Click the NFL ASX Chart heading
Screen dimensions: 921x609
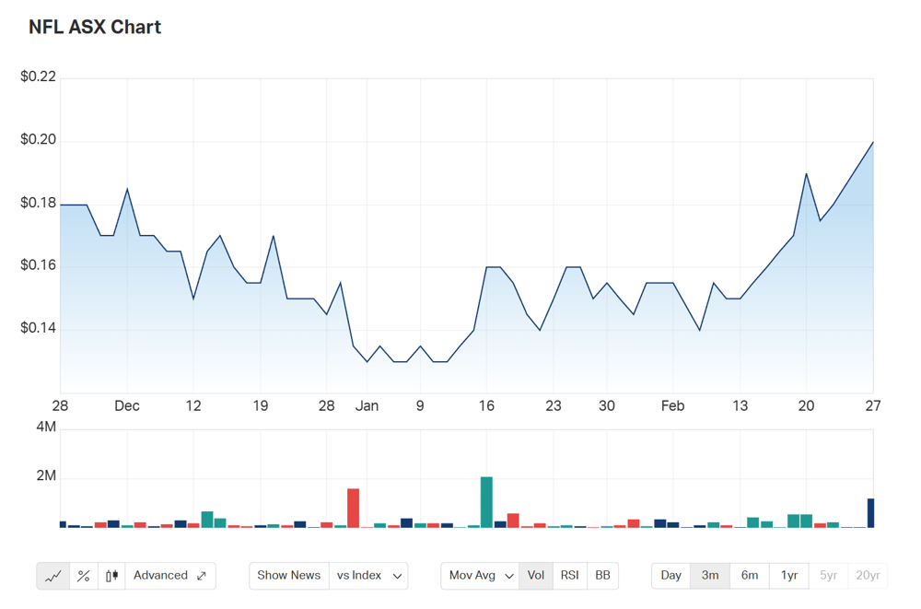tap(95, 27)
